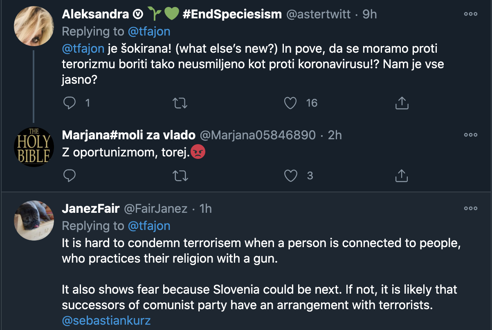
Task: Open the @astertwitt handle
Action: tap(318, 14)
